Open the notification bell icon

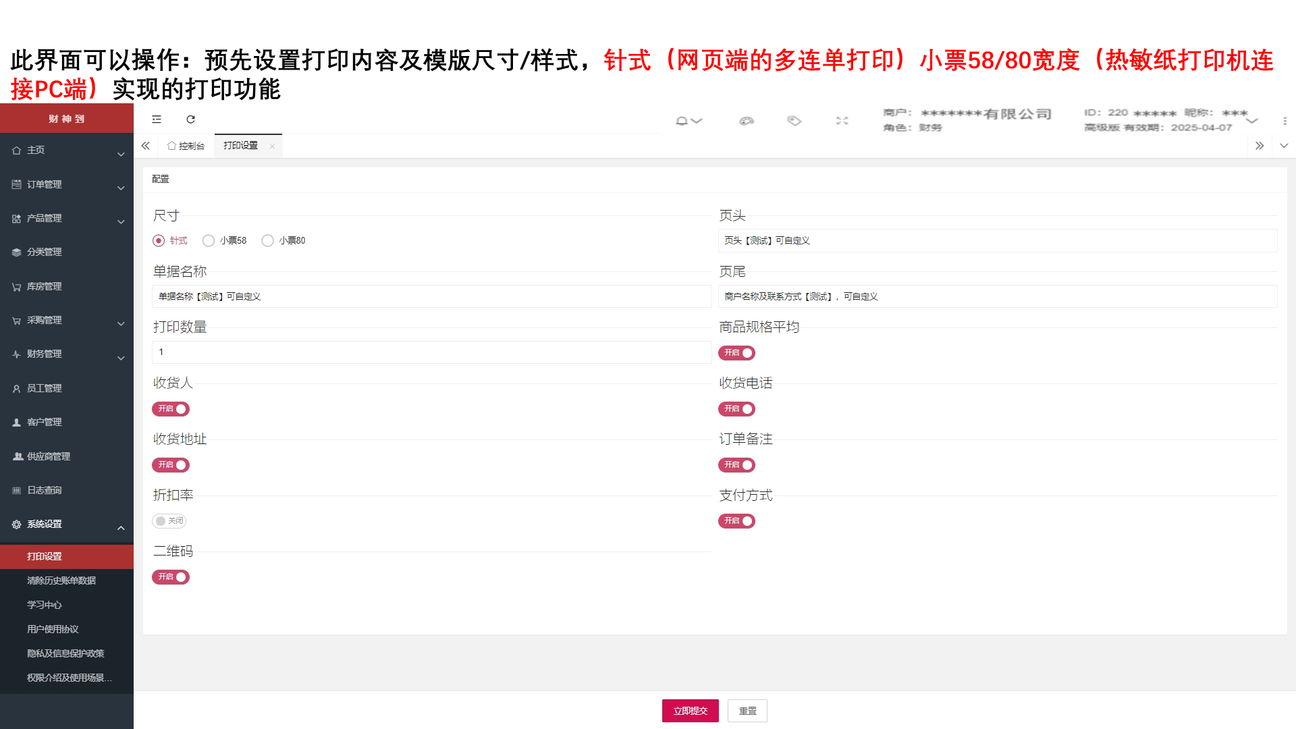(682, 121)
